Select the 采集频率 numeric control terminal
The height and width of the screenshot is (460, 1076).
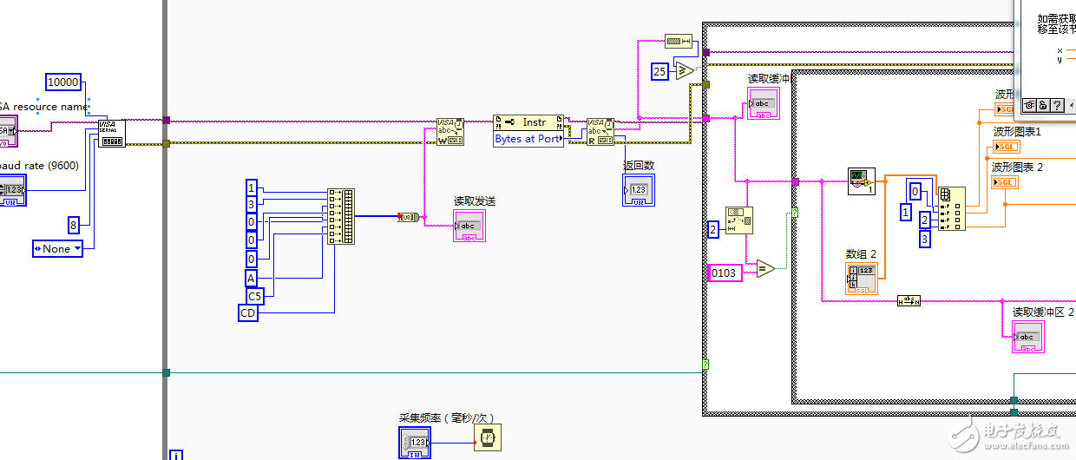click(415, 442)
